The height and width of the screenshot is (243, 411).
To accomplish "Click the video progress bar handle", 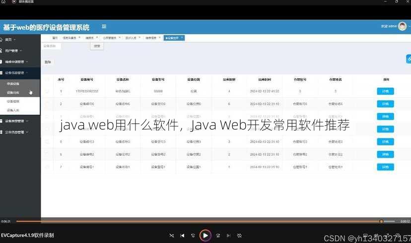I will (381, 221).
